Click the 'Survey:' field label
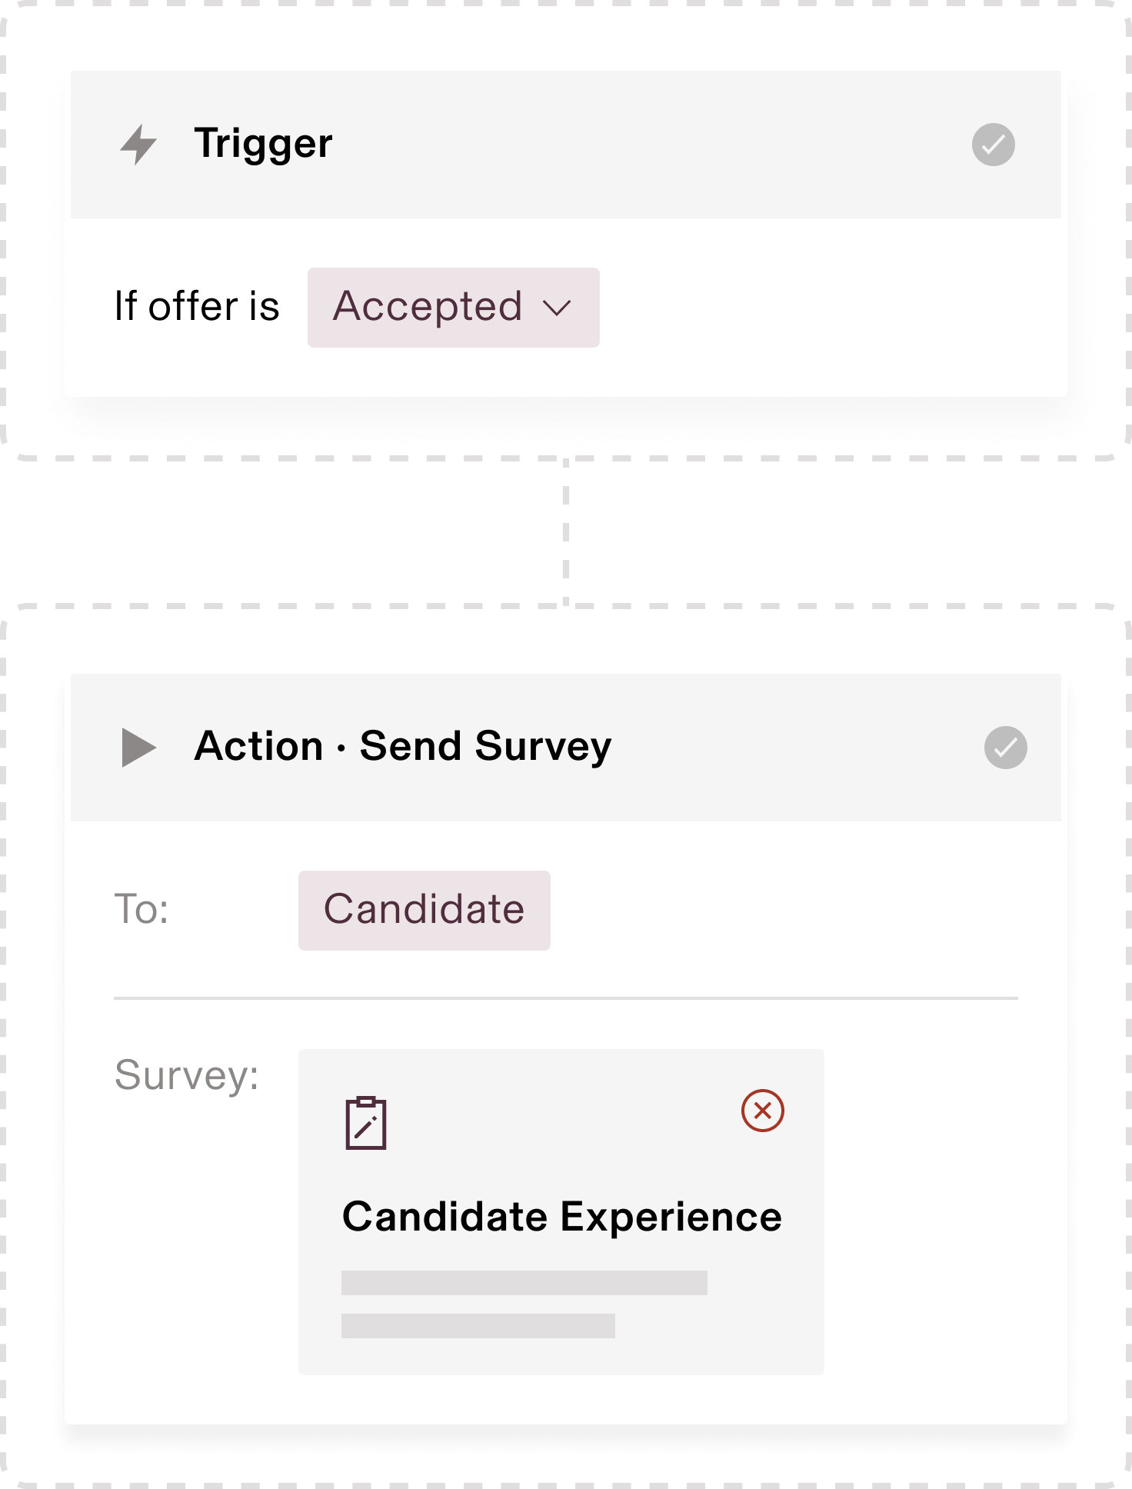 (187, 1075)
